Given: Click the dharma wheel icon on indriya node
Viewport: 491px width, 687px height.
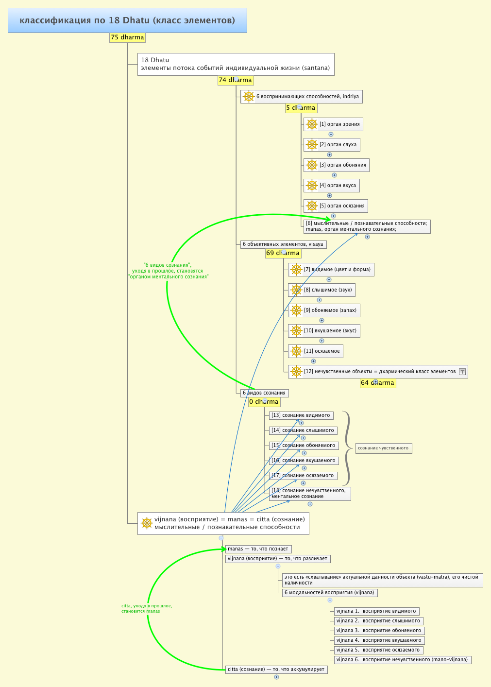Looking at the screenshot, I should click(x=249, y=97).
